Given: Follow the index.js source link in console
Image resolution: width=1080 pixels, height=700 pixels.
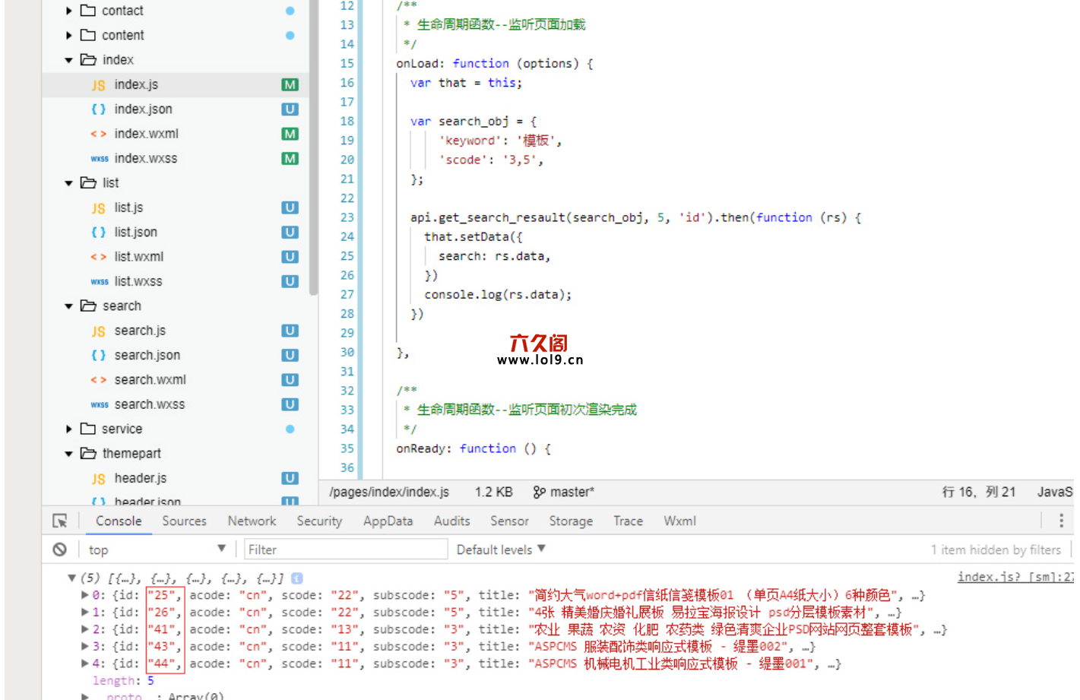Looking at the screenshot, I should tap(1015, 577).
